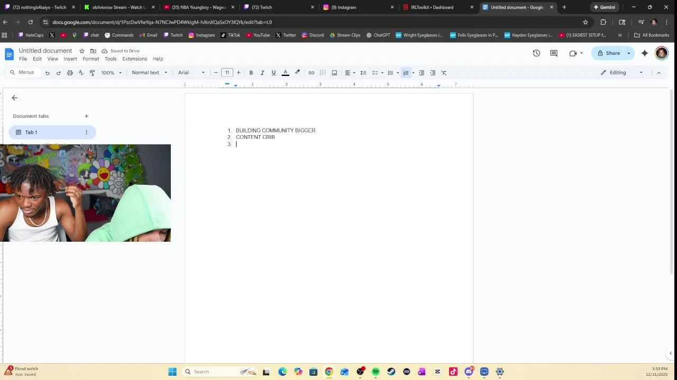
Task: Open the View menu
Action: 52,59
